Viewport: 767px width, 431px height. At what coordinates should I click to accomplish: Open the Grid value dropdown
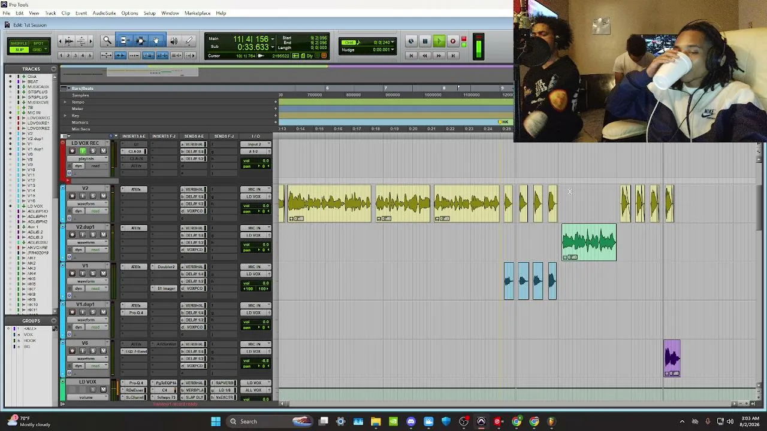click(393, 43)
